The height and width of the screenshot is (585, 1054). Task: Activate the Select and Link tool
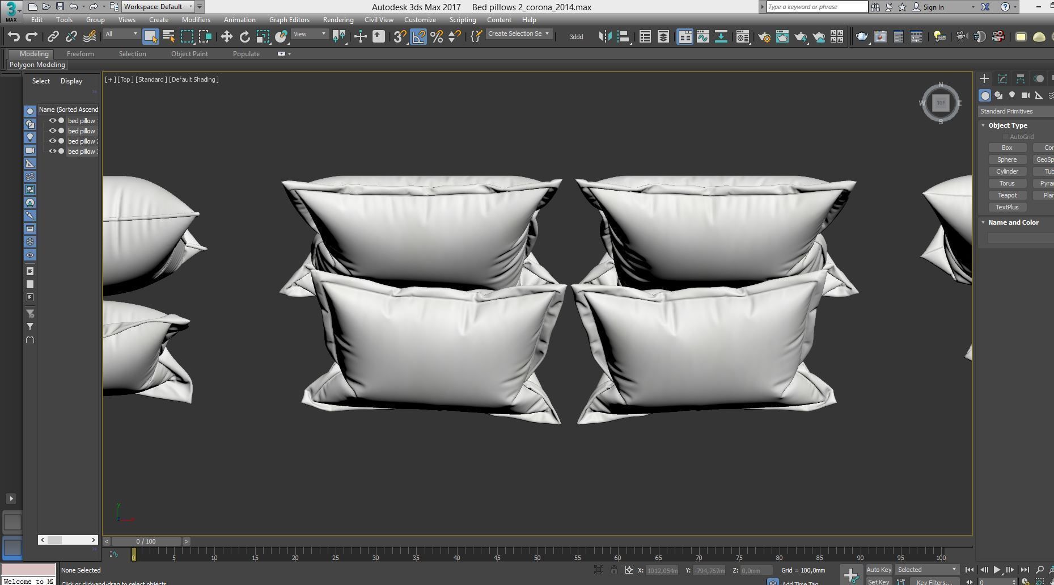pyautogui.click(x=53, y=37)
